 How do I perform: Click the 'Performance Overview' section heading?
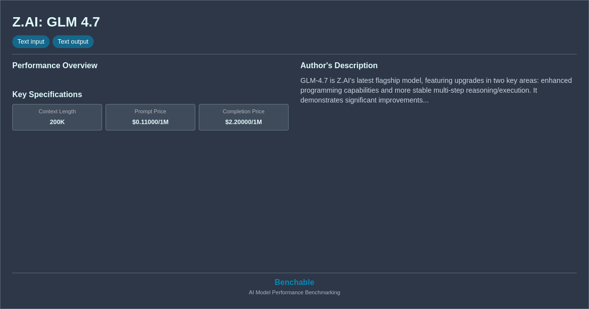(x=55, y=65)
